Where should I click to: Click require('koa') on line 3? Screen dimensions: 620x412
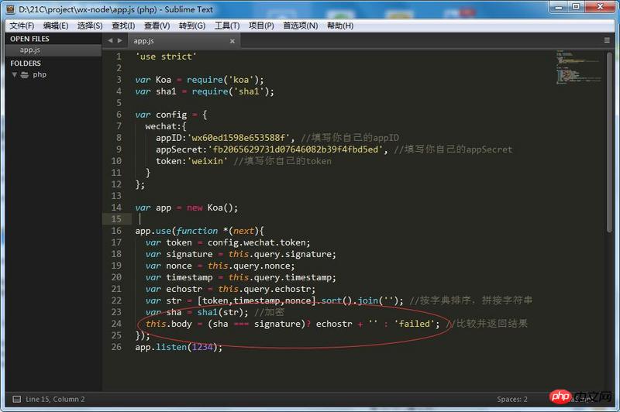click(x=222, y=80)
